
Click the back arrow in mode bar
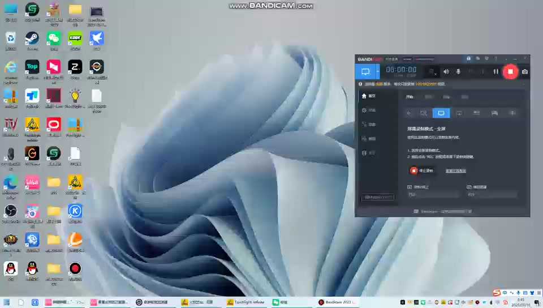pyautogui.click(x=409, y=113)
